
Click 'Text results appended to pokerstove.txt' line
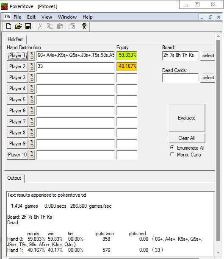coord(47,195)
